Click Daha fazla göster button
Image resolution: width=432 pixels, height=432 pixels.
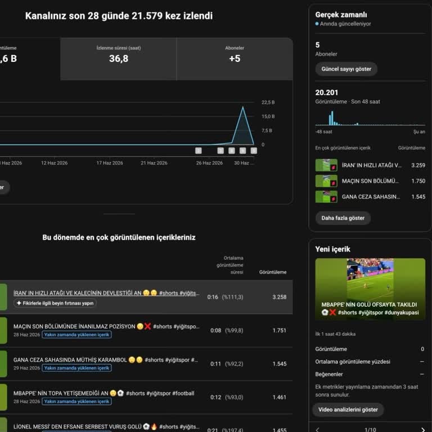point(343,218)
